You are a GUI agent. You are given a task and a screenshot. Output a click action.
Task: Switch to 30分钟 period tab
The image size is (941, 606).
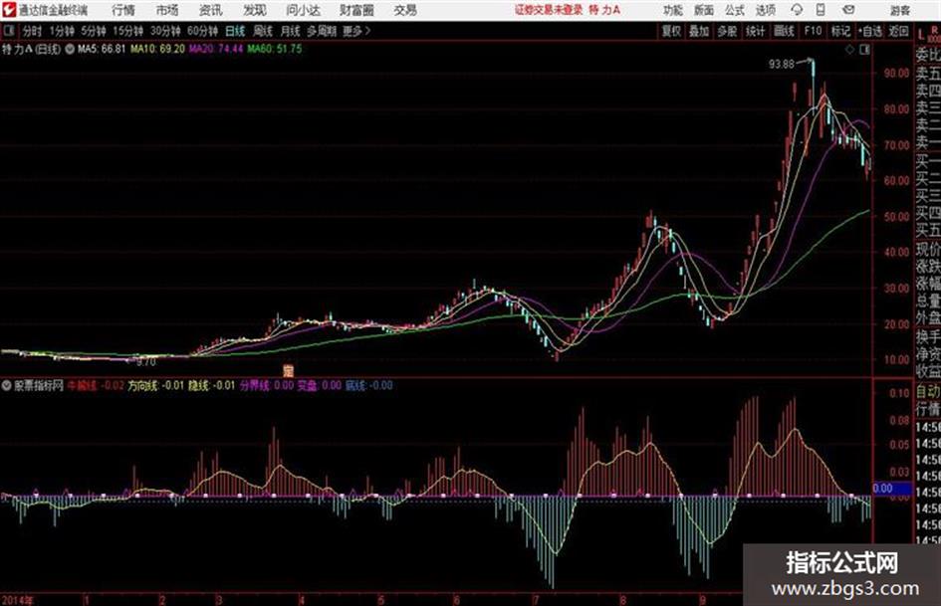165,31
